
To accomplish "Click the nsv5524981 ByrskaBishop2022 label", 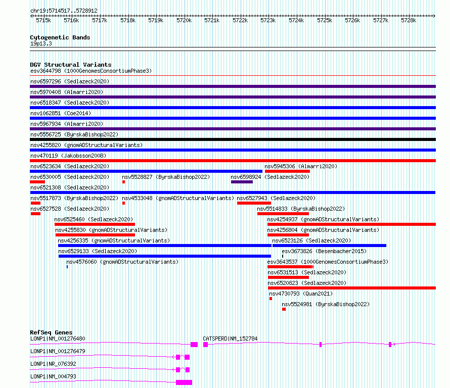I will click(x=326, y=304).
